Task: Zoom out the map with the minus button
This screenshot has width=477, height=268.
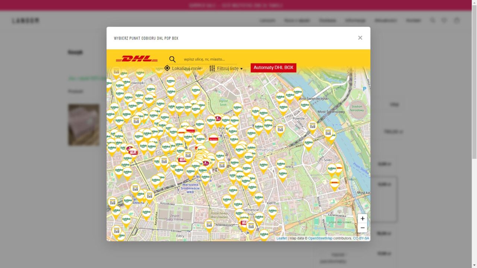Action: [x=362, y=228]
